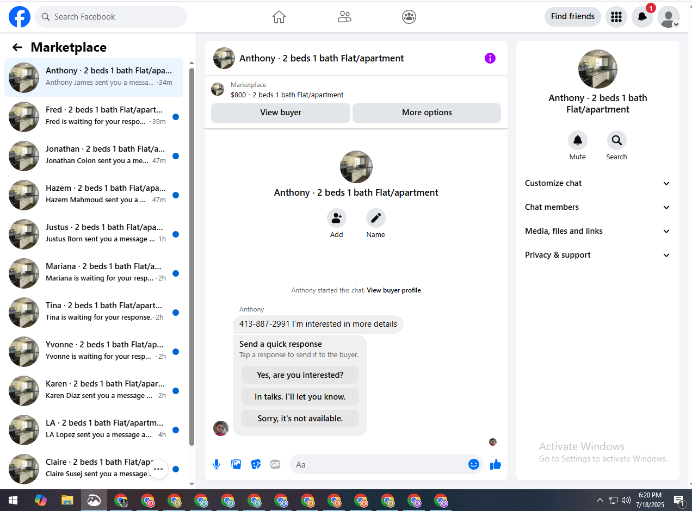Image resolution: width=692 pixels, height=511 pixels.
Task: Open the Anthony conversation in the list
Action: click(94, 78)
